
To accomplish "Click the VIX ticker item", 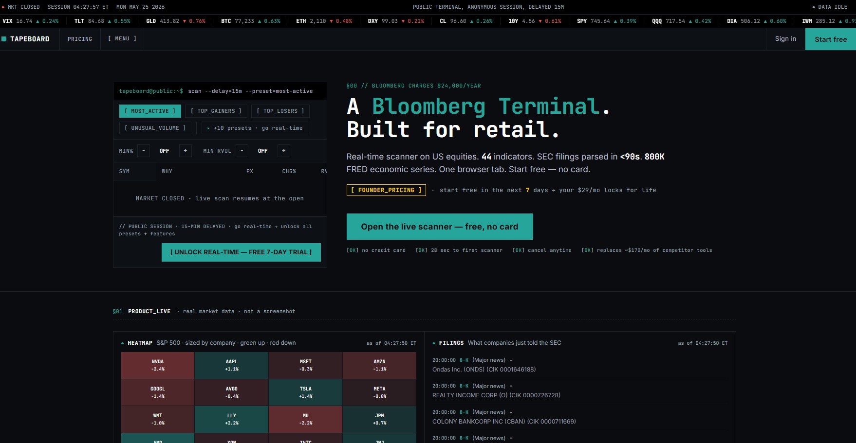I will 31,21.
